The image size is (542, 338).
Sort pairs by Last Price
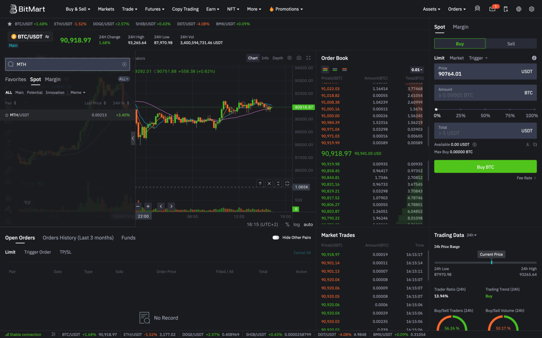tap(95, 103)
